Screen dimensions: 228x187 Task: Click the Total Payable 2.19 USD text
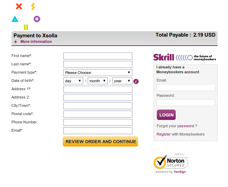pos(185,35)
